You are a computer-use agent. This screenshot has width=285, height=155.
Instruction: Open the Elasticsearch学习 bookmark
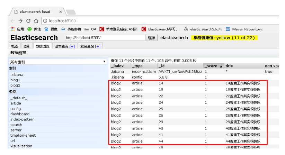pyautogui.click(x=161, y=29)
